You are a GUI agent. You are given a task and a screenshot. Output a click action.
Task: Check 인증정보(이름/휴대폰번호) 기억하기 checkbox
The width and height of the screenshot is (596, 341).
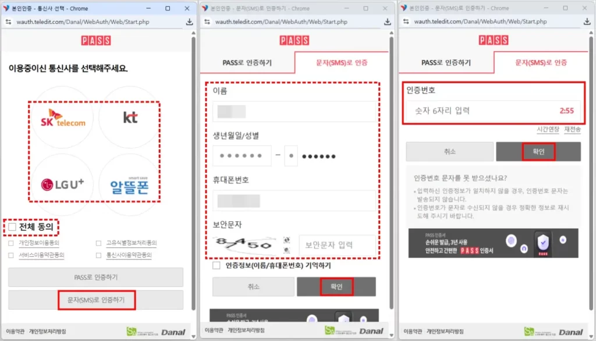(x=217, y=265)
